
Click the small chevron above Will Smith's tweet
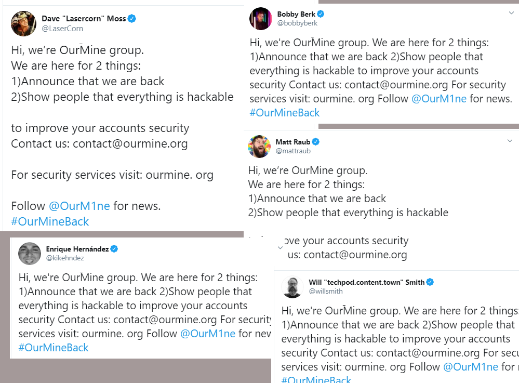click(281, 247)
